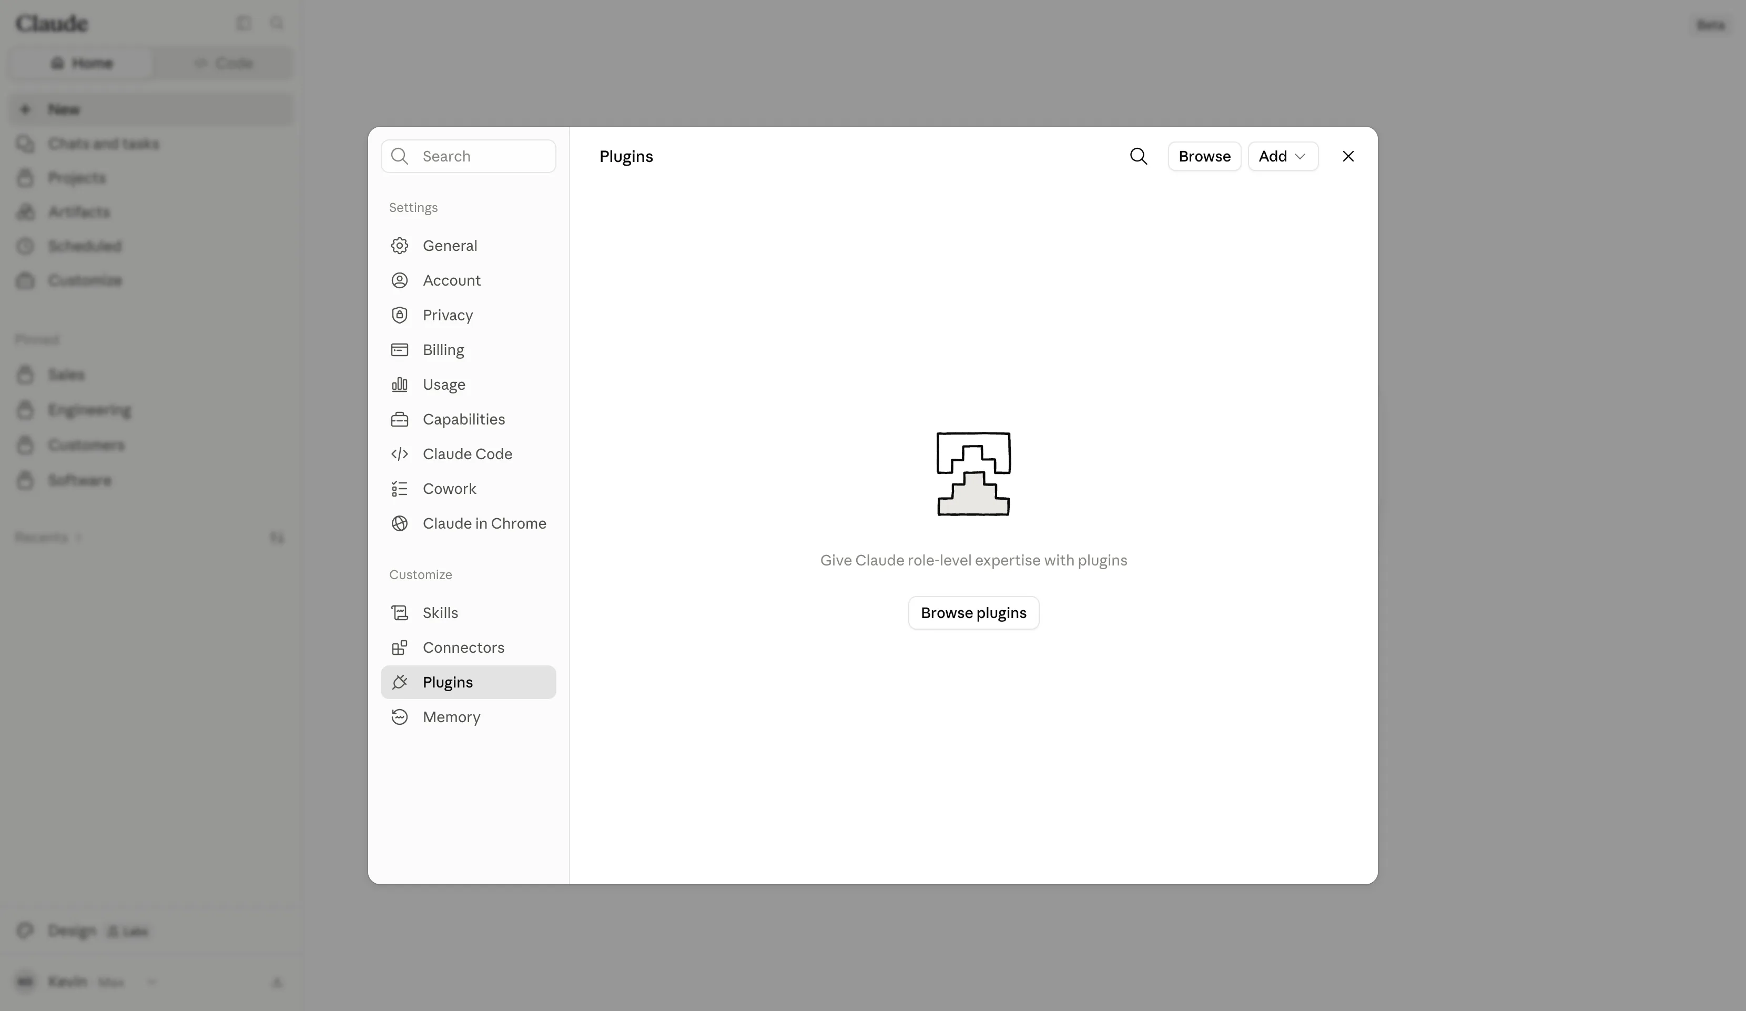Click the Browse button in header
Screen dimensions: 1746x1011
click(x=1204, y=156)
